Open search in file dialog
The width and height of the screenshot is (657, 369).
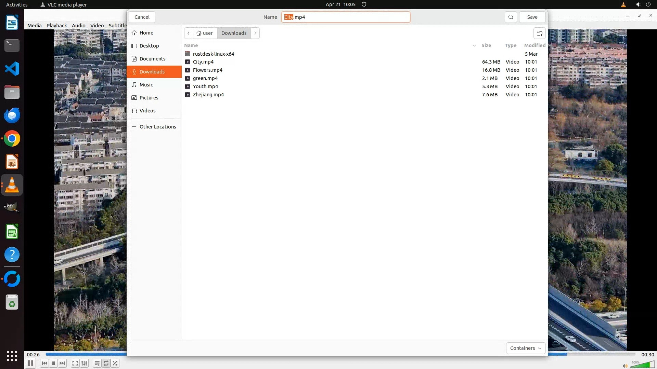pyautogui.click(x=511, y=17)
